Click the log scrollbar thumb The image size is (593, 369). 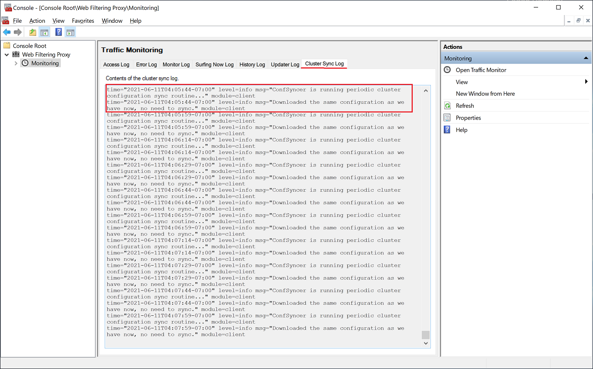pos(426,335)
